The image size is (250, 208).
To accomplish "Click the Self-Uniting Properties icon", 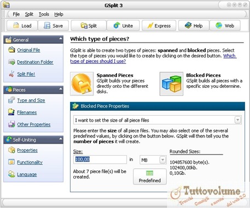I will [x=11, y=150].
